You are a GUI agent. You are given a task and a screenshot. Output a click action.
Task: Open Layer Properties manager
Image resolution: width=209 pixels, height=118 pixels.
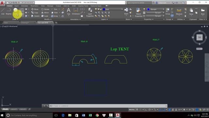pos(90,12)
